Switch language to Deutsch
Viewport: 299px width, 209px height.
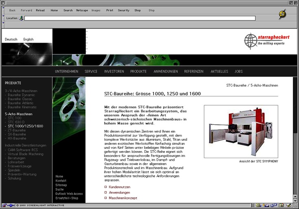pos(11,39)
